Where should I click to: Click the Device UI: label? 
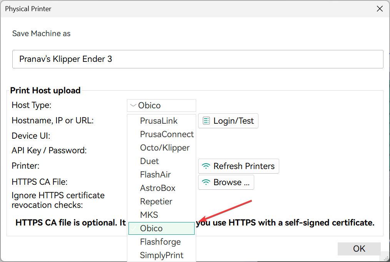[31, 136]
